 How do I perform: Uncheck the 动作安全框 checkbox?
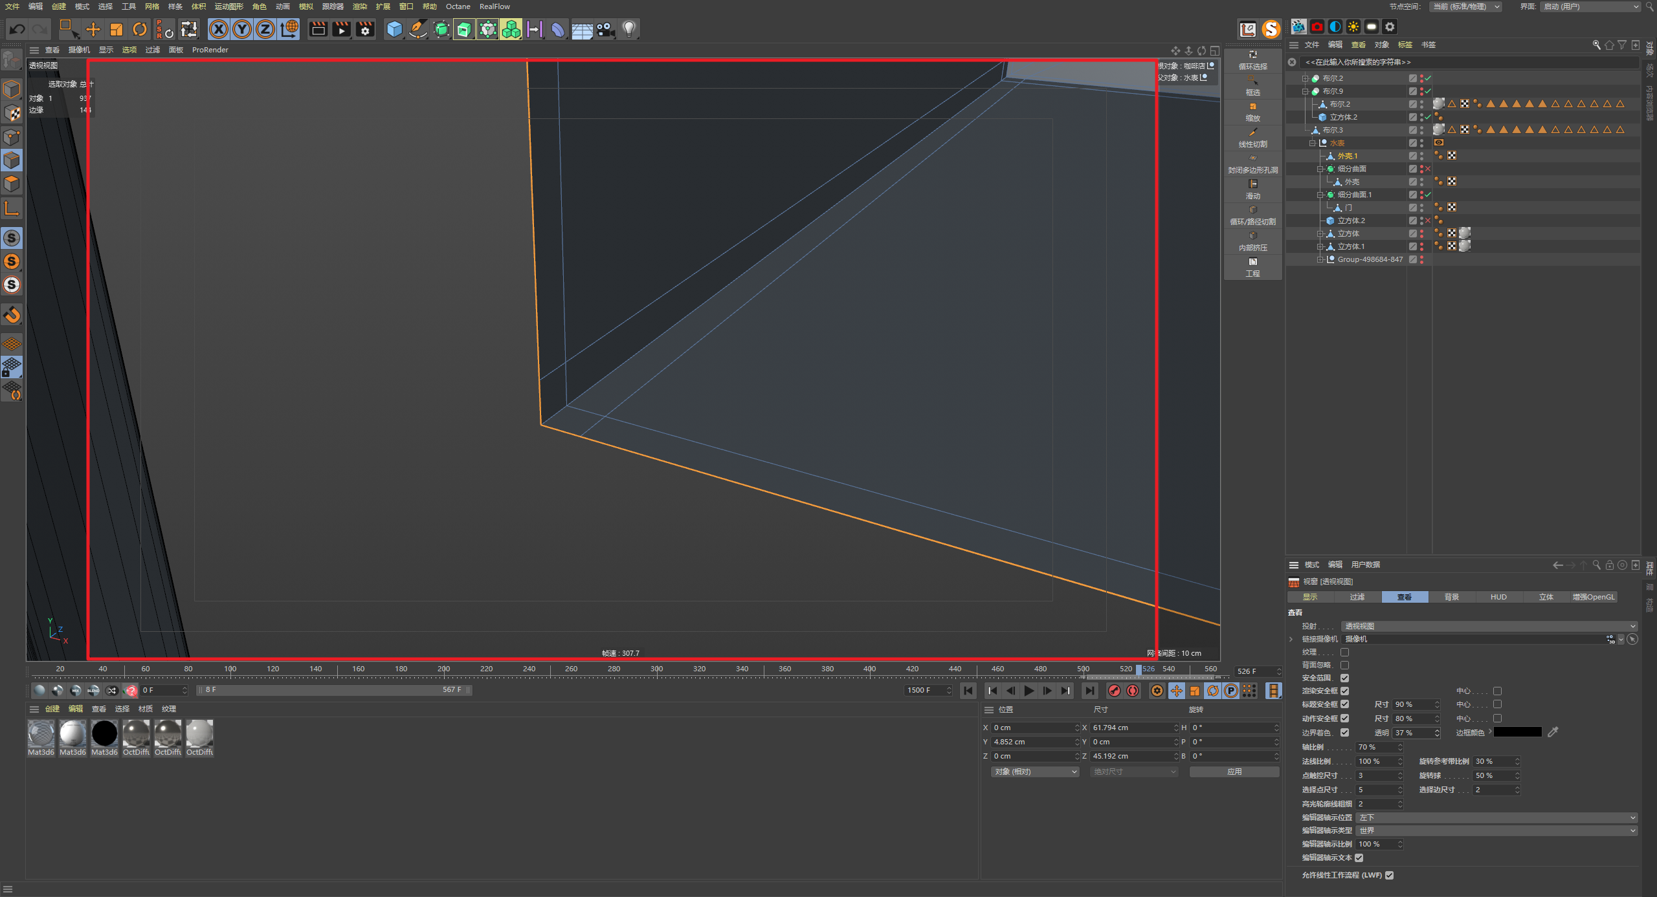(x=1344, y=719)
